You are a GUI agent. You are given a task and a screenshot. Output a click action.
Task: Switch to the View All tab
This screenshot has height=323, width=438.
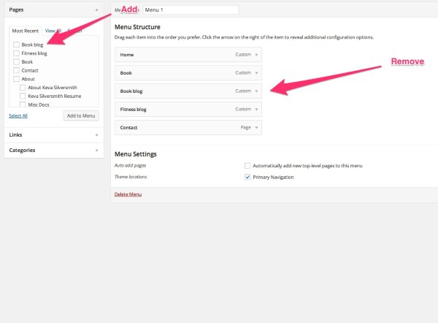[53, 31]
